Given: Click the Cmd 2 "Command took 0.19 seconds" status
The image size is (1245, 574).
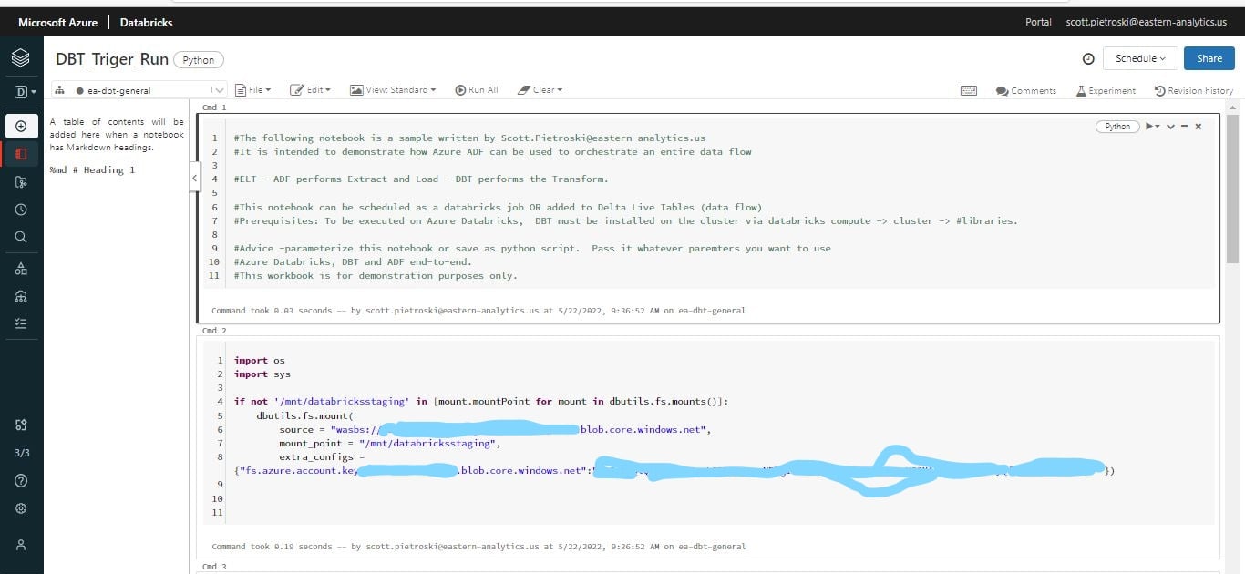Looking at the screenshot, I should point(478,547).
